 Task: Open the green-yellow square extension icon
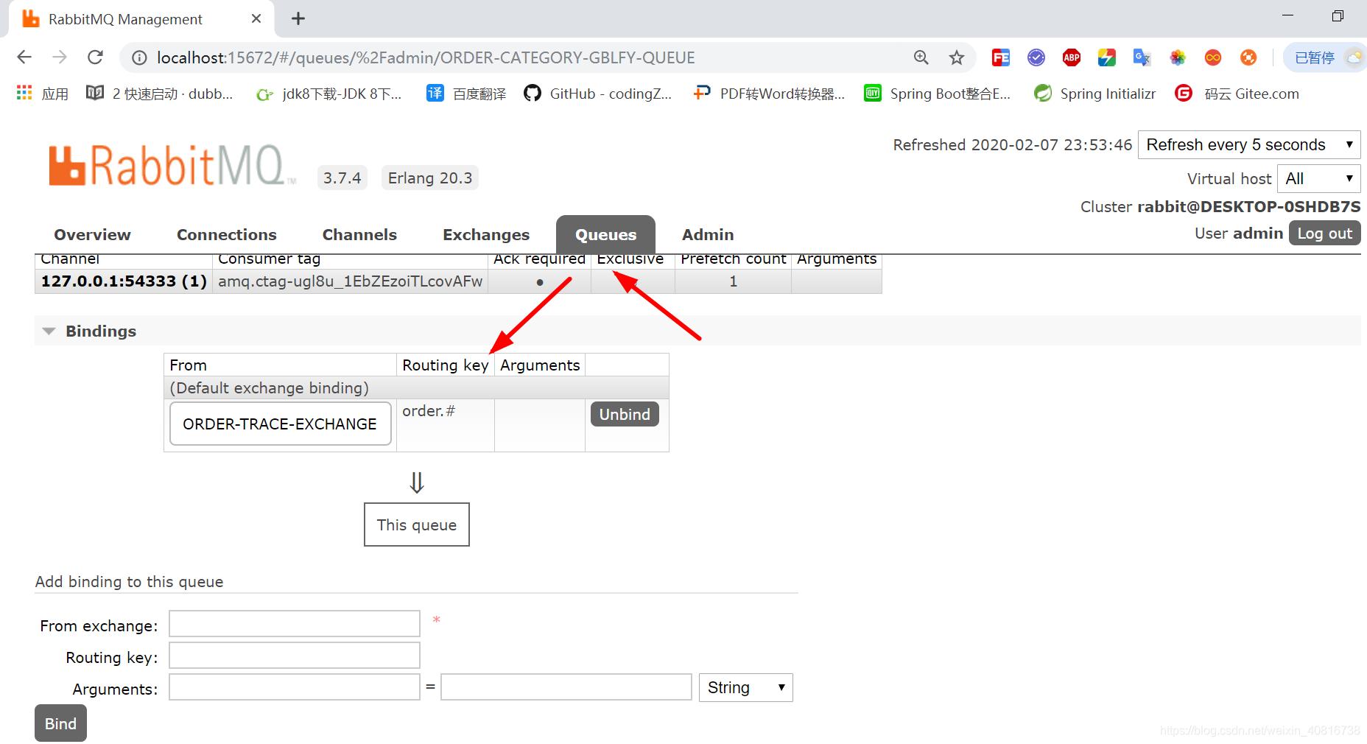[1107, 57]
